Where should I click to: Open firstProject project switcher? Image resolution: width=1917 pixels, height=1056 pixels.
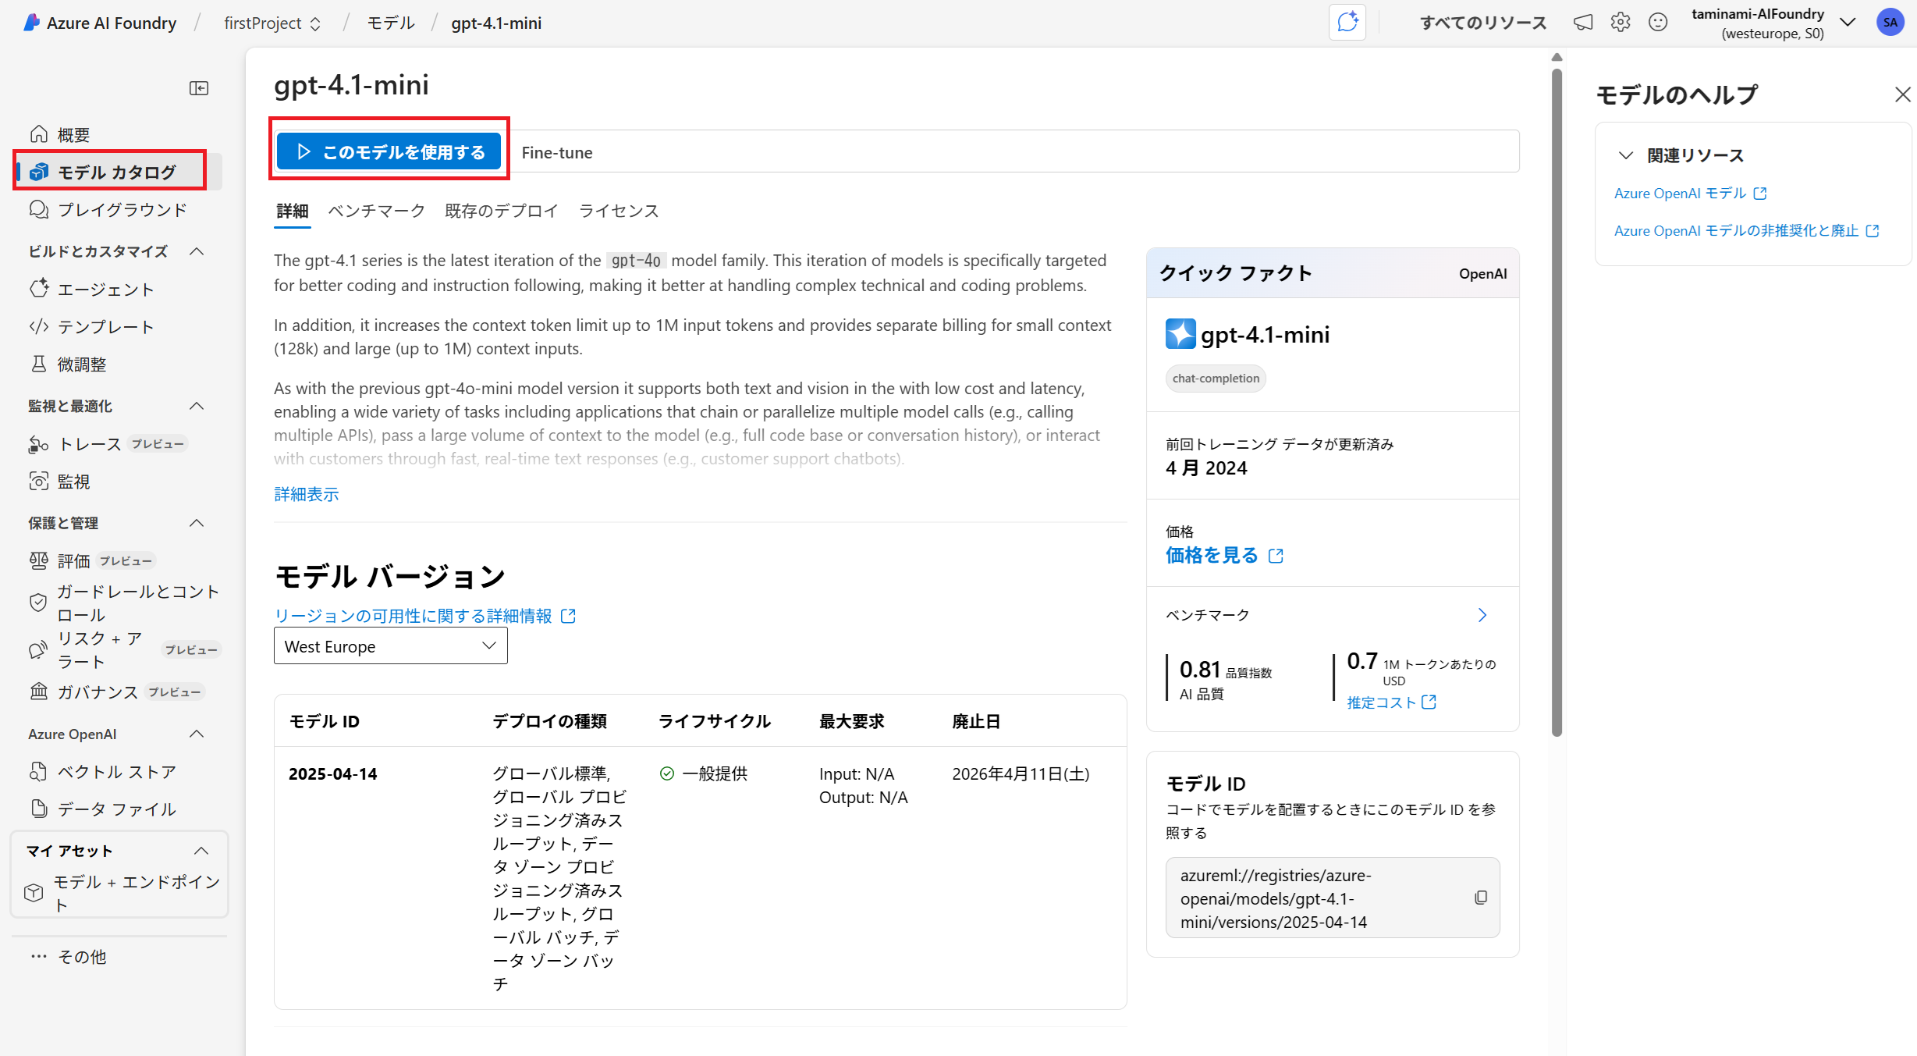[x=272, y=23]
